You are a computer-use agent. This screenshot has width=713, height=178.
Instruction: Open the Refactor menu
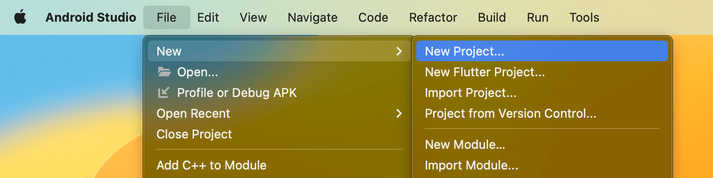point(433,17)
